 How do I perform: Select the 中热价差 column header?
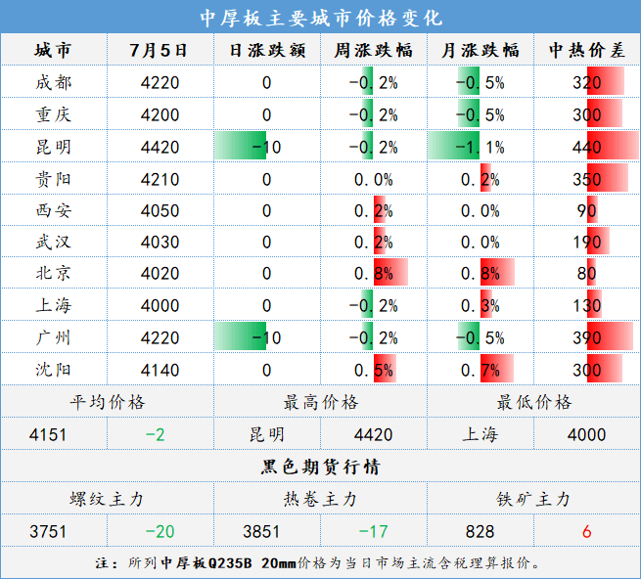click(586, 50)
